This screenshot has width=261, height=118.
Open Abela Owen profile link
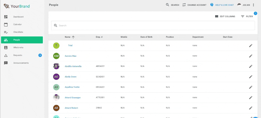(x=70, y=77)
